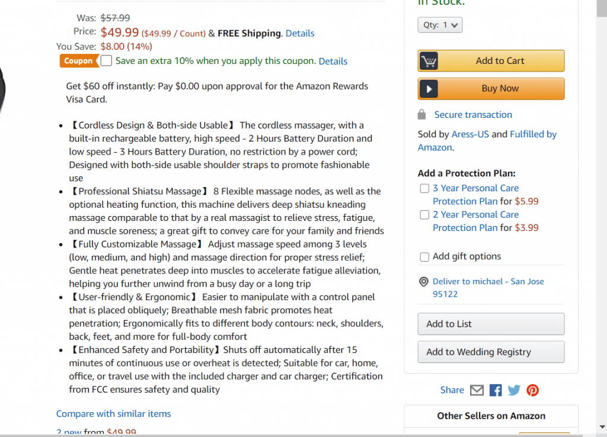Select the 3 Year Personal Care Protection Plan

tap(424, 188)
